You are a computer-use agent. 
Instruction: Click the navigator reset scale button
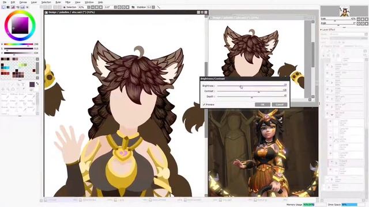click(367, 19)
